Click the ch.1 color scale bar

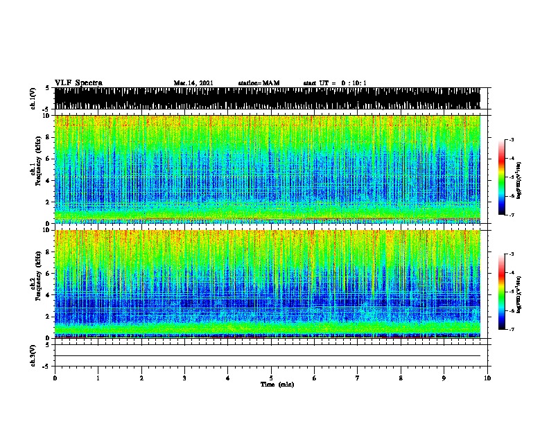click(501, 177)
